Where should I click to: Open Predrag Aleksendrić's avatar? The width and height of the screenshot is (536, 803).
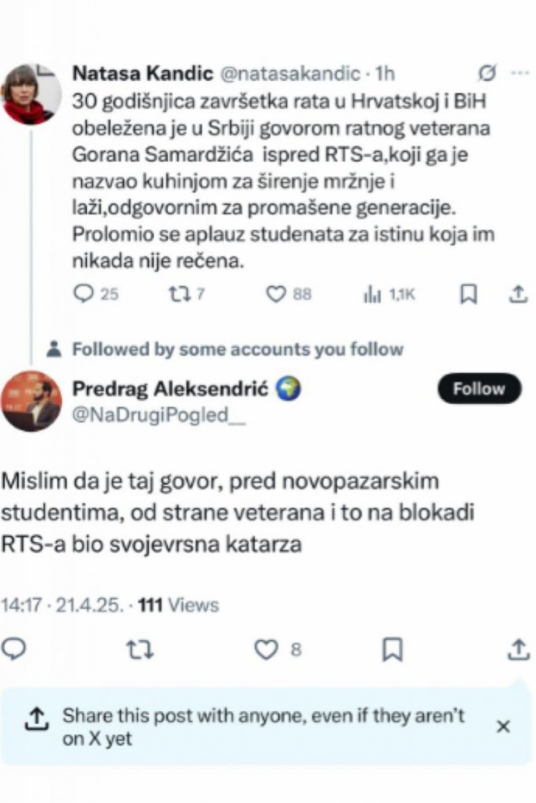pyautogui.click(x=31, y=400)
